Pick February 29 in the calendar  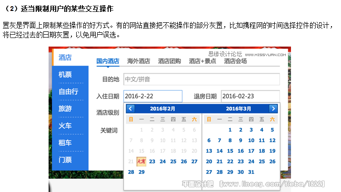[141, 172]
